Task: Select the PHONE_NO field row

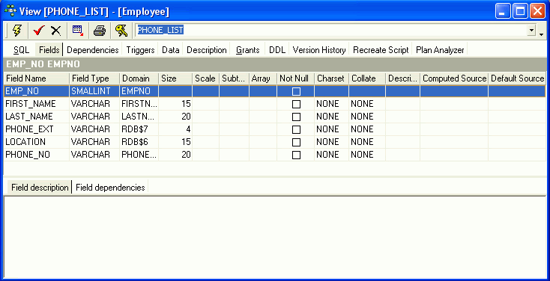Action: (x=275, y=154)
